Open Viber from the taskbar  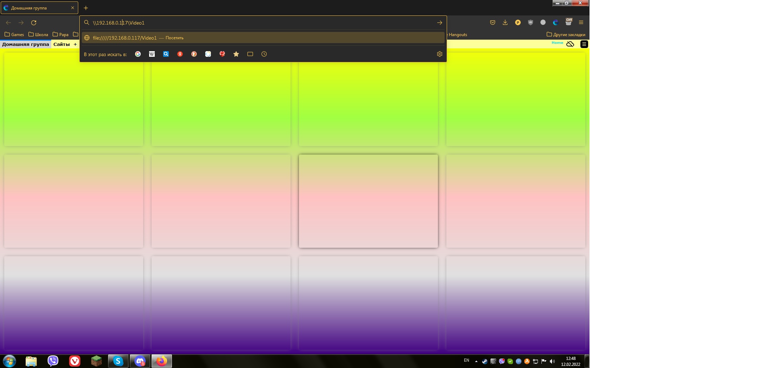click(53, 361)
